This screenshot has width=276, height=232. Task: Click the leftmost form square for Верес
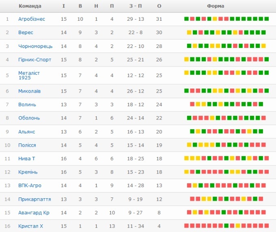189,33
